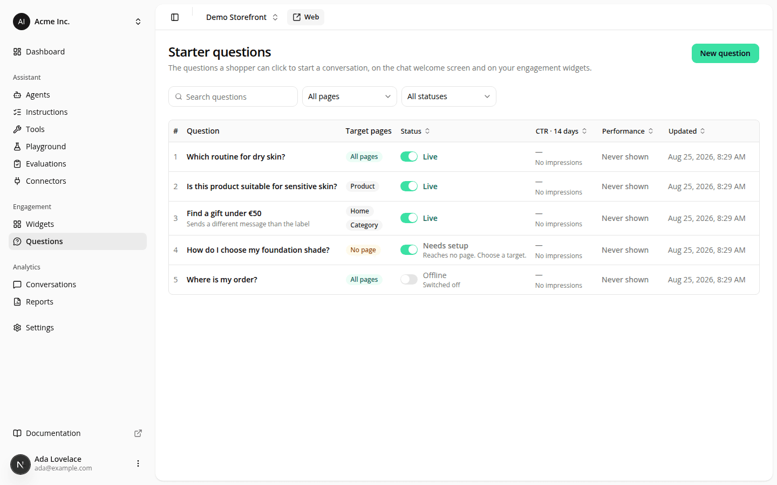Click the 'Home' target page tag
The width and height of the screenshot is (777, 485).
click(x=360, y=211)
